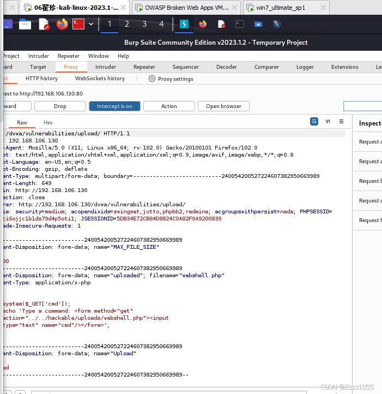Click the MAX_FILE_SIZE parameter name
This screenshot has height=394, width=382.
pos(135,247)
